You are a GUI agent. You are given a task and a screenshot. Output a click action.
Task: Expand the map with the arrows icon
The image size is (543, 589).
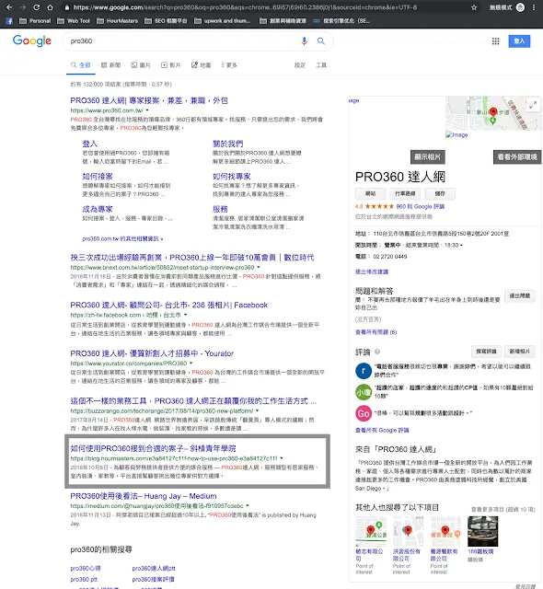(x=533, y=105)
